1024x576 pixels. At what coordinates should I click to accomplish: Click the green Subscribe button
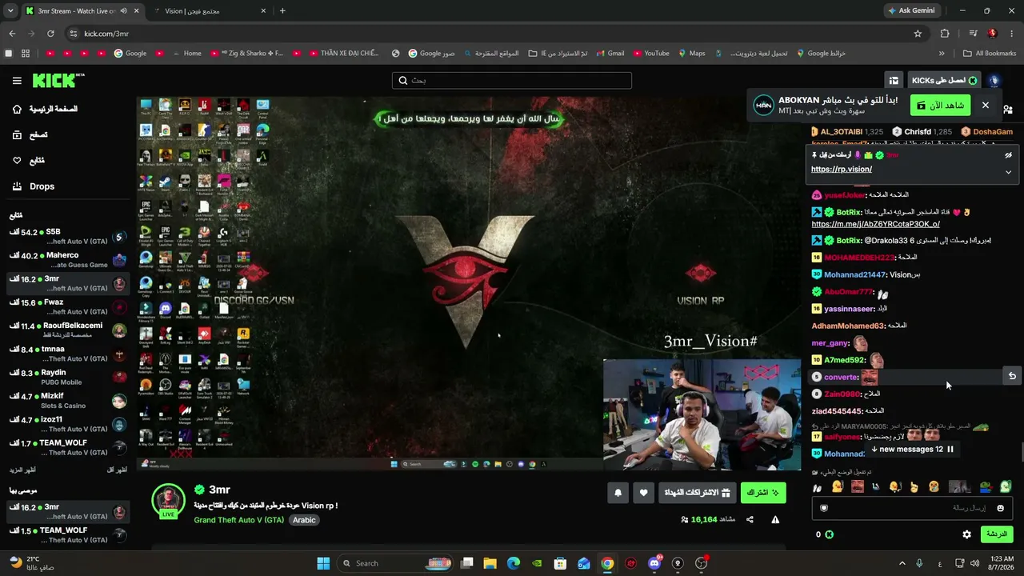(x=763, y=493)
